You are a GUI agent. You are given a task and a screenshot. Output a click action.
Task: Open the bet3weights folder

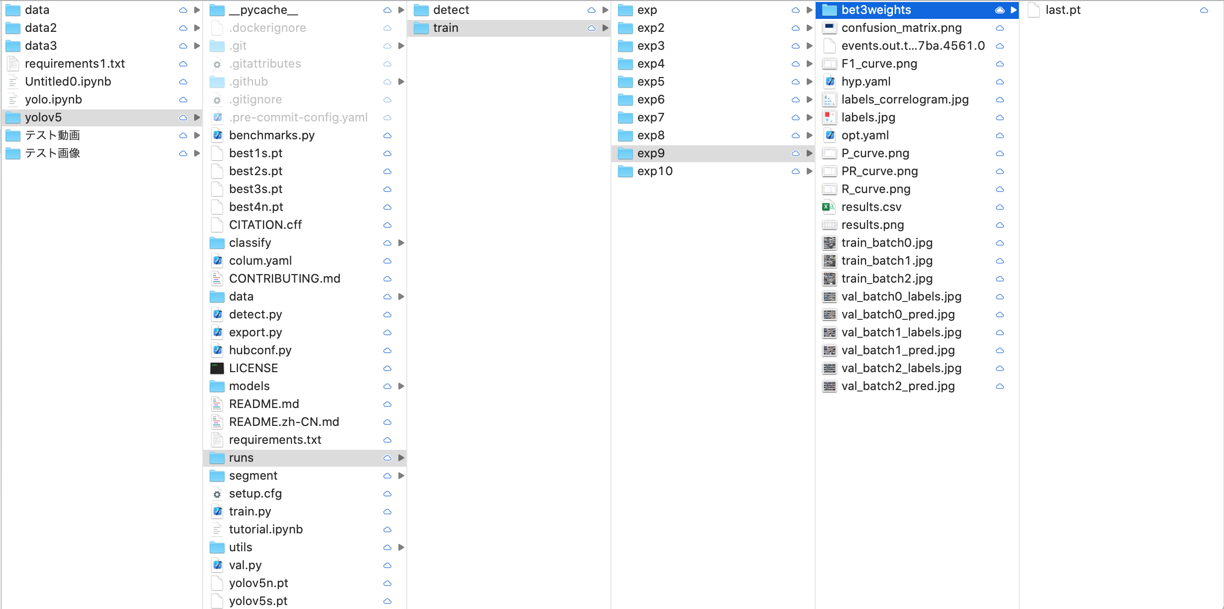pyautogui.click(x=876, y=9)
